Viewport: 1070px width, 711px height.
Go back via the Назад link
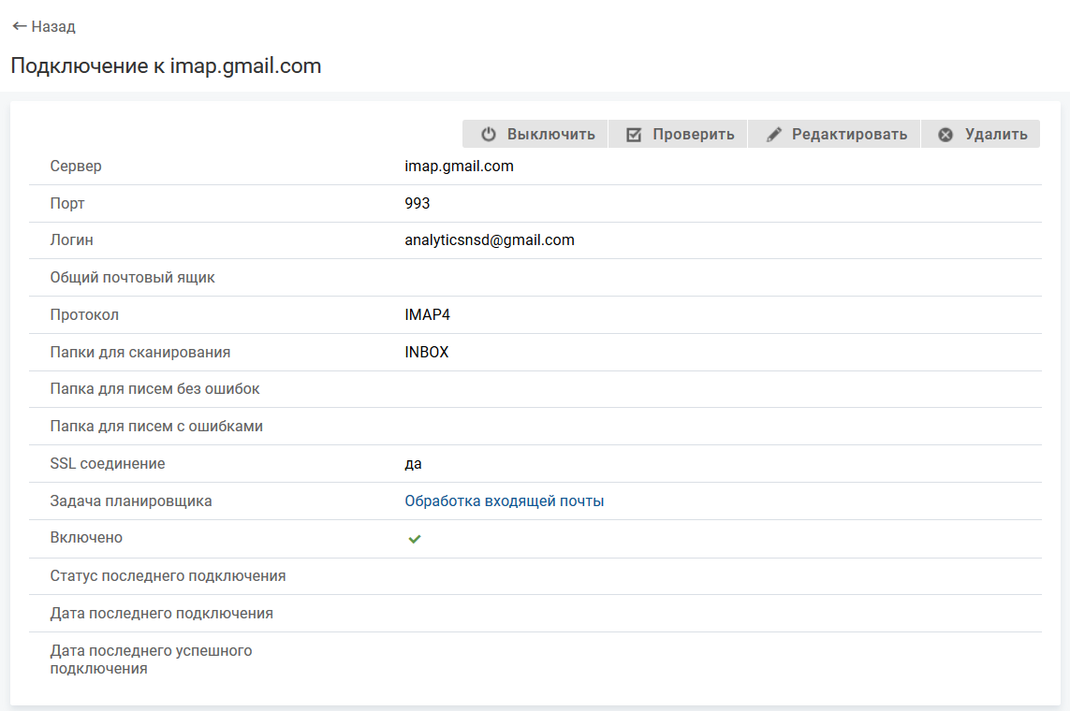[x=52, y=26]
